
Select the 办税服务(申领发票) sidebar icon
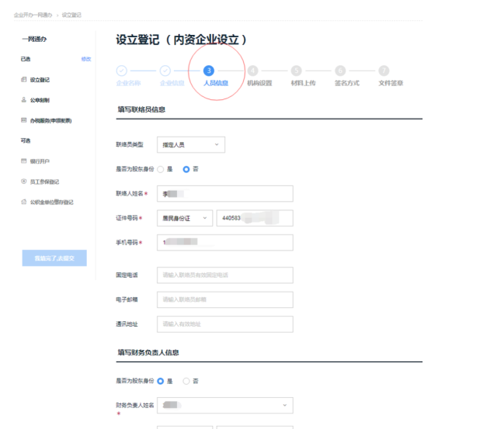tap(24, 120)
